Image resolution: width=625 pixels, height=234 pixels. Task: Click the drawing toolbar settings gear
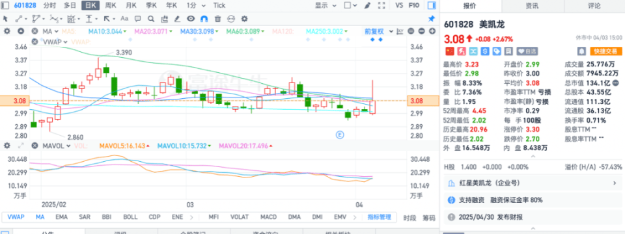(244, 19)
